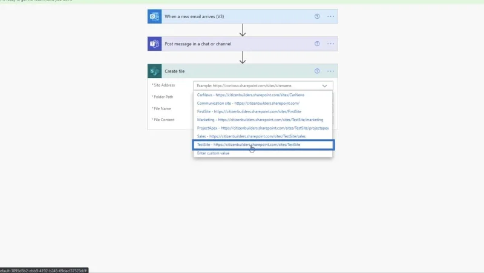484x273 pixels.
Task: Open more options for the email arrives trigger
Action: click(x=330, y=16)
